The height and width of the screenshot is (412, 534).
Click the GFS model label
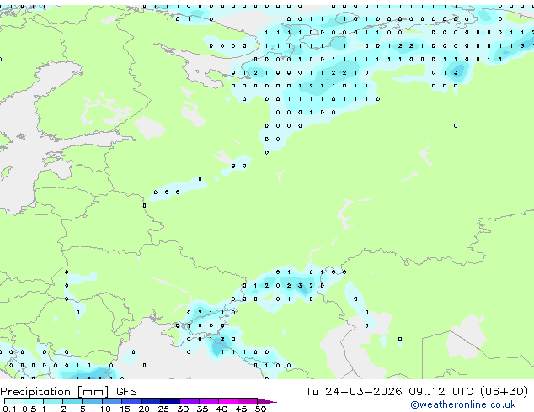pos(126,392)
